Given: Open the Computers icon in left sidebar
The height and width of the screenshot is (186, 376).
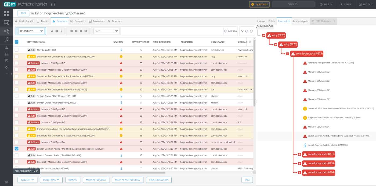Looking at the screenshot, I should pos(6,22).
